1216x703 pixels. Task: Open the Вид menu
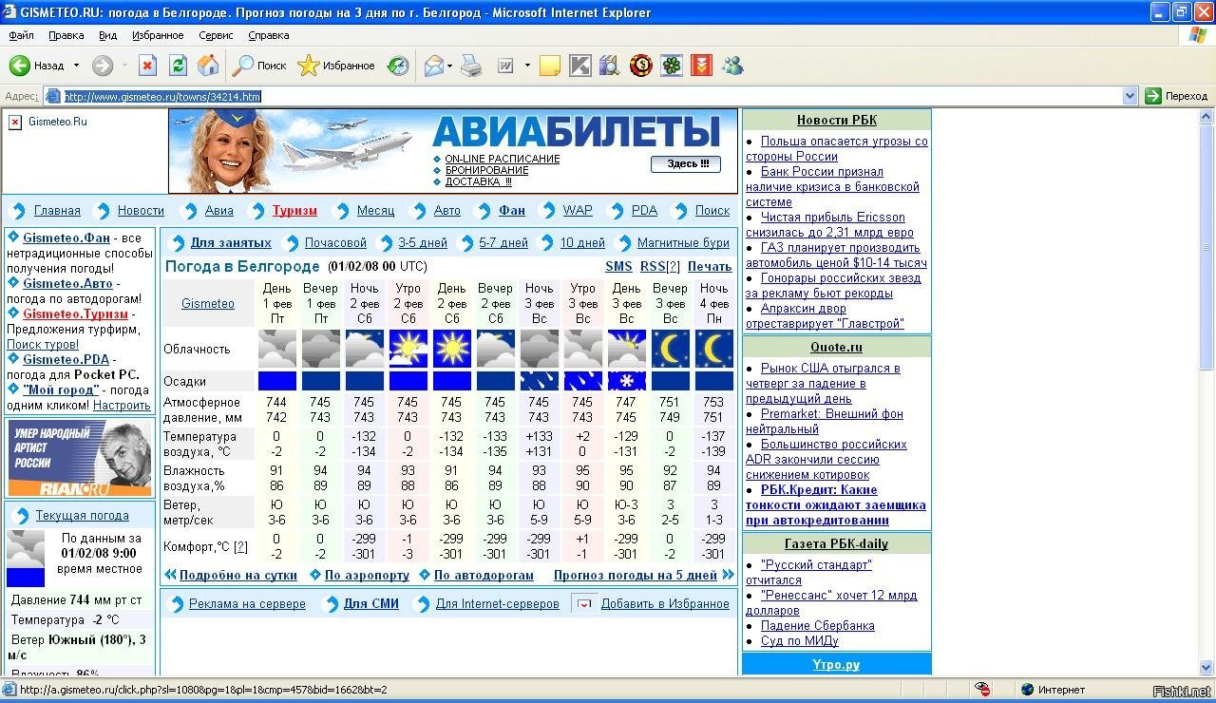[x=107, y=35]
